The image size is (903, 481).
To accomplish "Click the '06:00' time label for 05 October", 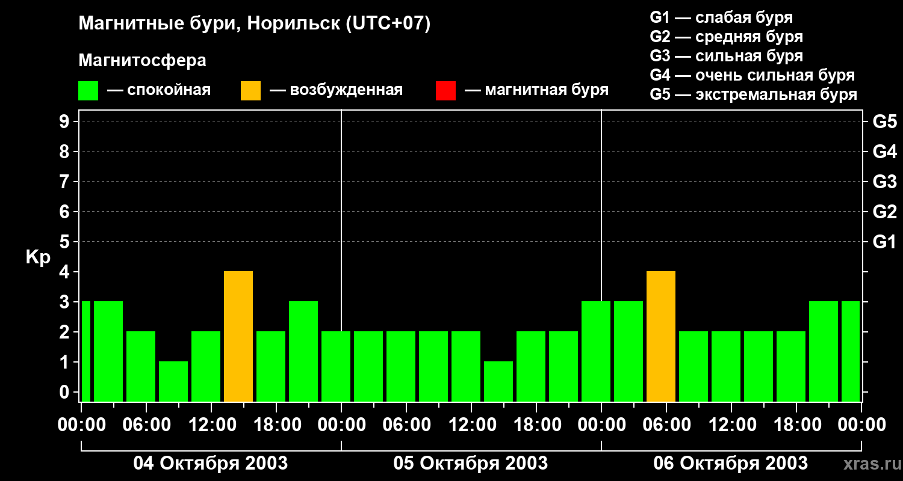I will 406,425.
